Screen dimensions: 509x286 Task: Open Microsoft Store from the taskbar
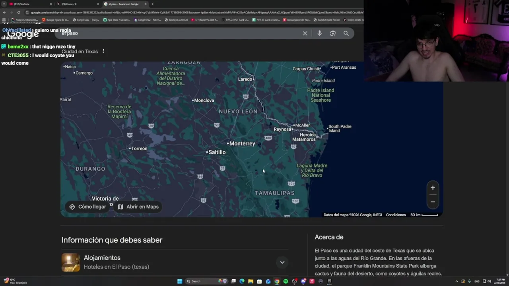click(259, 281)
